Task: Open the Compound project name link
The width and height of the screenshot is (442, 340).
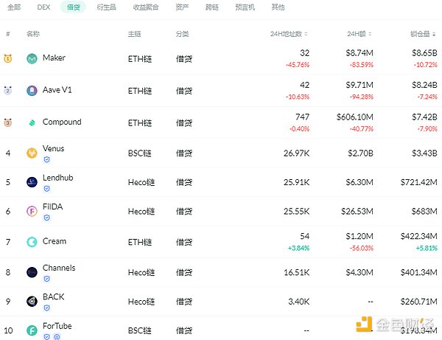Action: (x=62, y=122)
